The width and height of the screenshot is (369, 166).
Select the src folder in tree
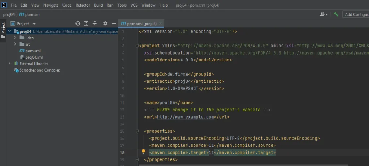[x=25, y=44]
